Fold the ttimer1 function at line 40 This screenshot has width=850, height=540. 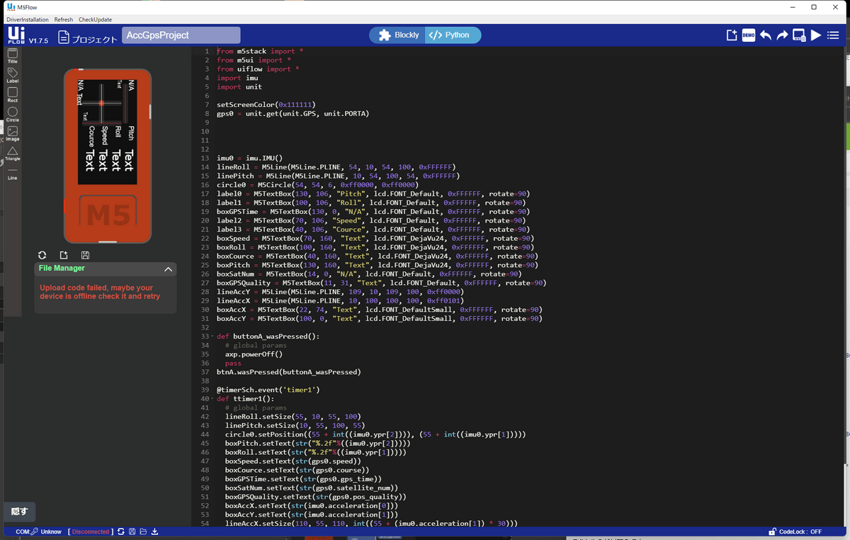212,399
